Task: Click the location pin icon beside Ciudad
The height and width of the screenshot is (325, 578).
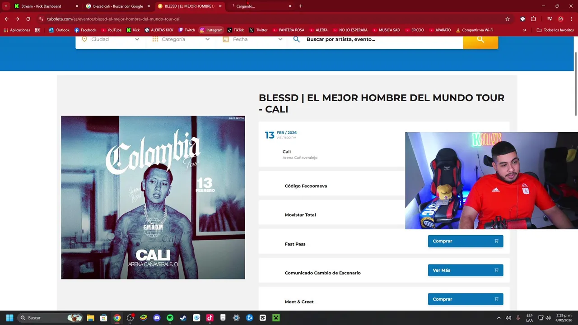Action: tap(84, 39)
